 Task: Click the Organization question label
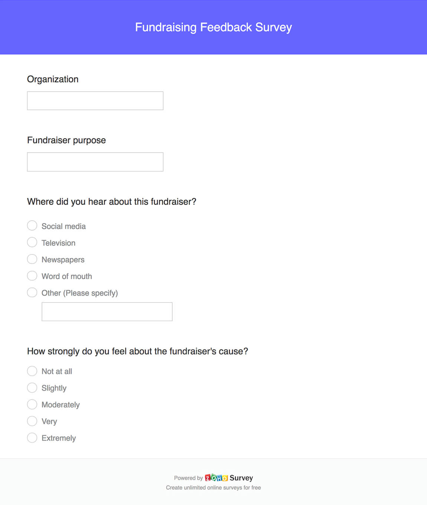point(52,79)
